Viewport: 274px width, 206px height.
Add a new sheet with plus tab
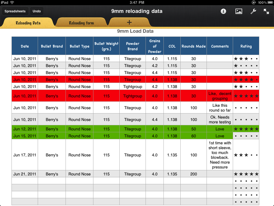(129, 23)
